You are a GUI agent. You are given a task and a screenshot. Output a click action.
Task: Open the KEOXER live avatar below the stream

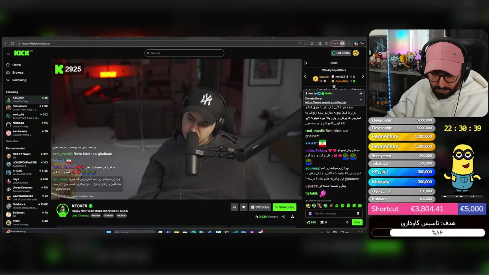tap(63, 210)
